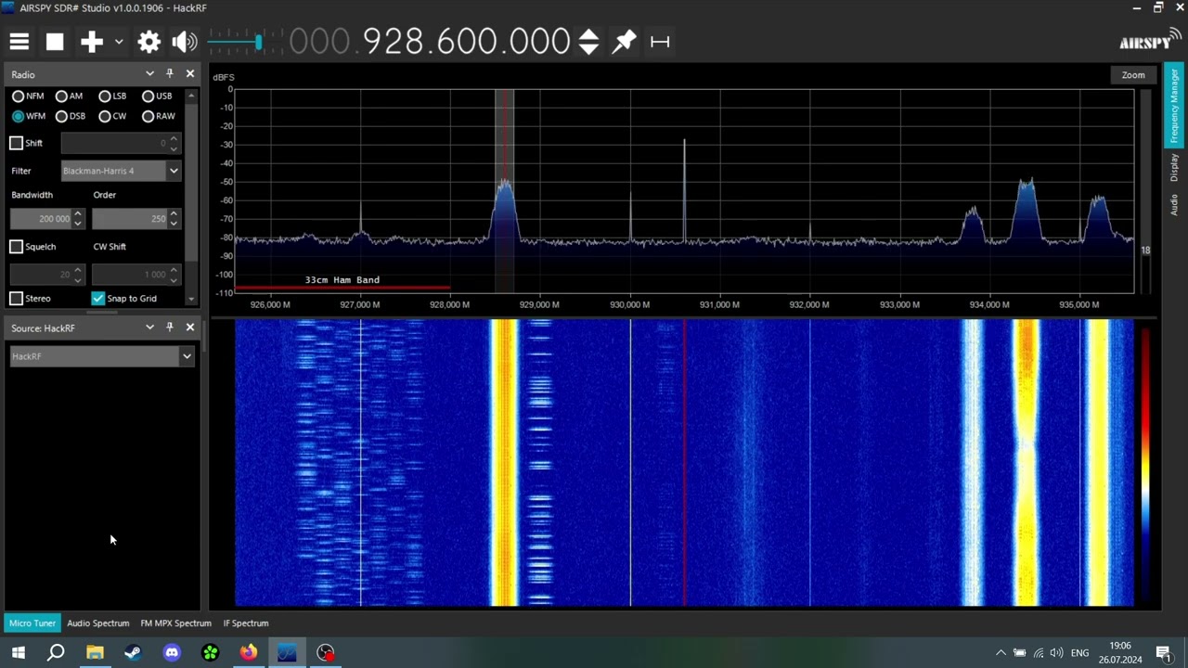Switch to the Audio Spectrum tab
1188x668 pixels.
[x=97, y=623]
